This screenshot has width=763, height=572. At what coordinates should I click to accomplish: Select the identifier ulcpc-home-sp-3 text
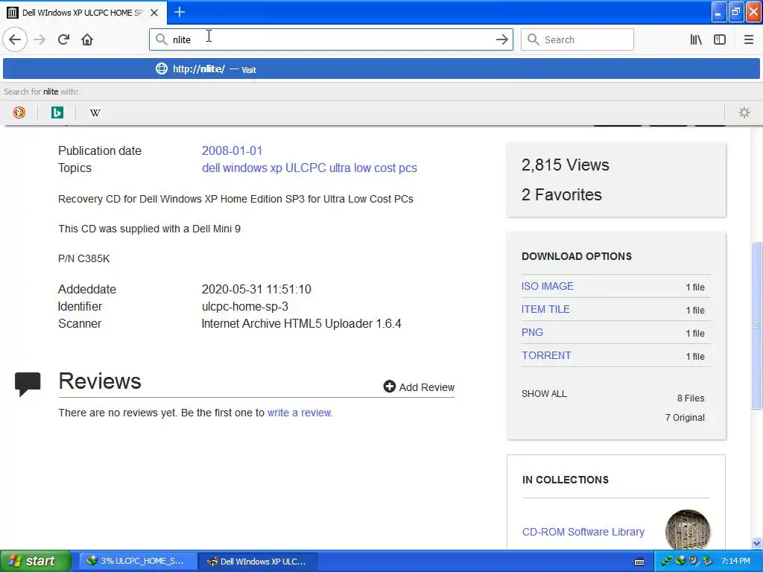244,306
